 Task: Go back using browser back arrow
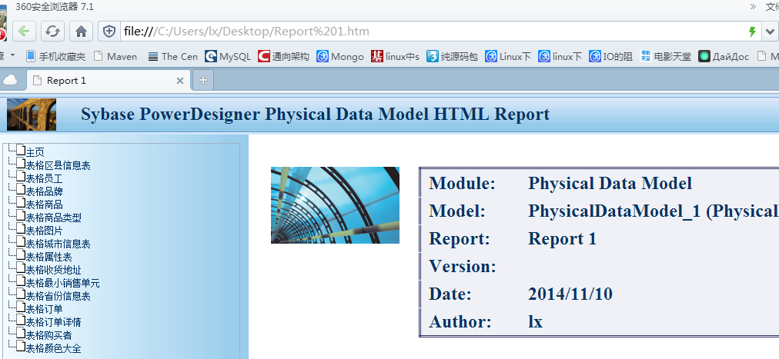click(24, 32)
